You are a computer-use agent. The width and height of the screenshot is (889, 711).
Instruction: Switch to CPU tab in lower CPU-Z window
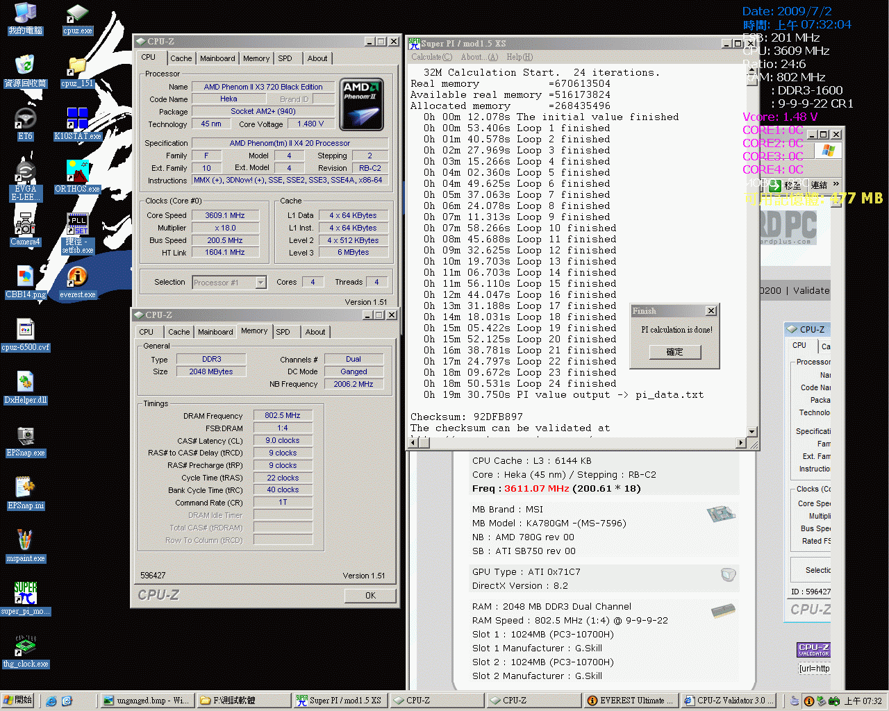[147, 333]
